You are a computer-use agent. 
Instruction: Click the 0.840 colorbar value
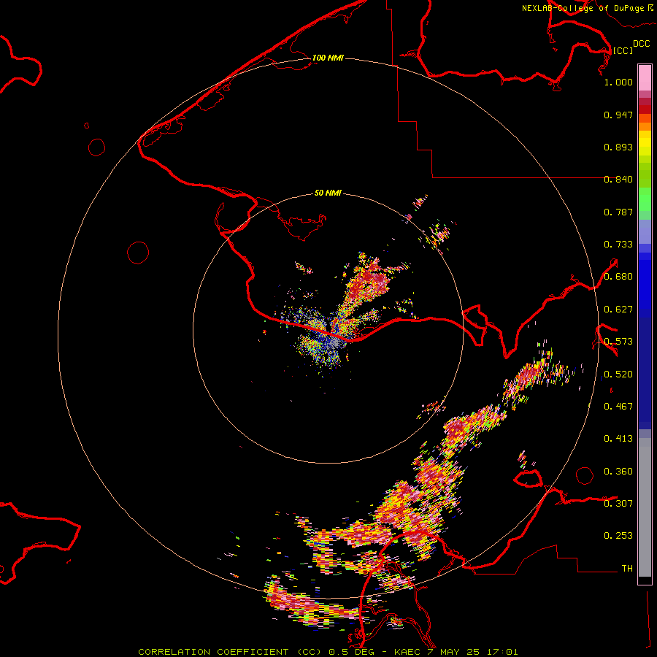pyautogui.click(x=618, y=180)
